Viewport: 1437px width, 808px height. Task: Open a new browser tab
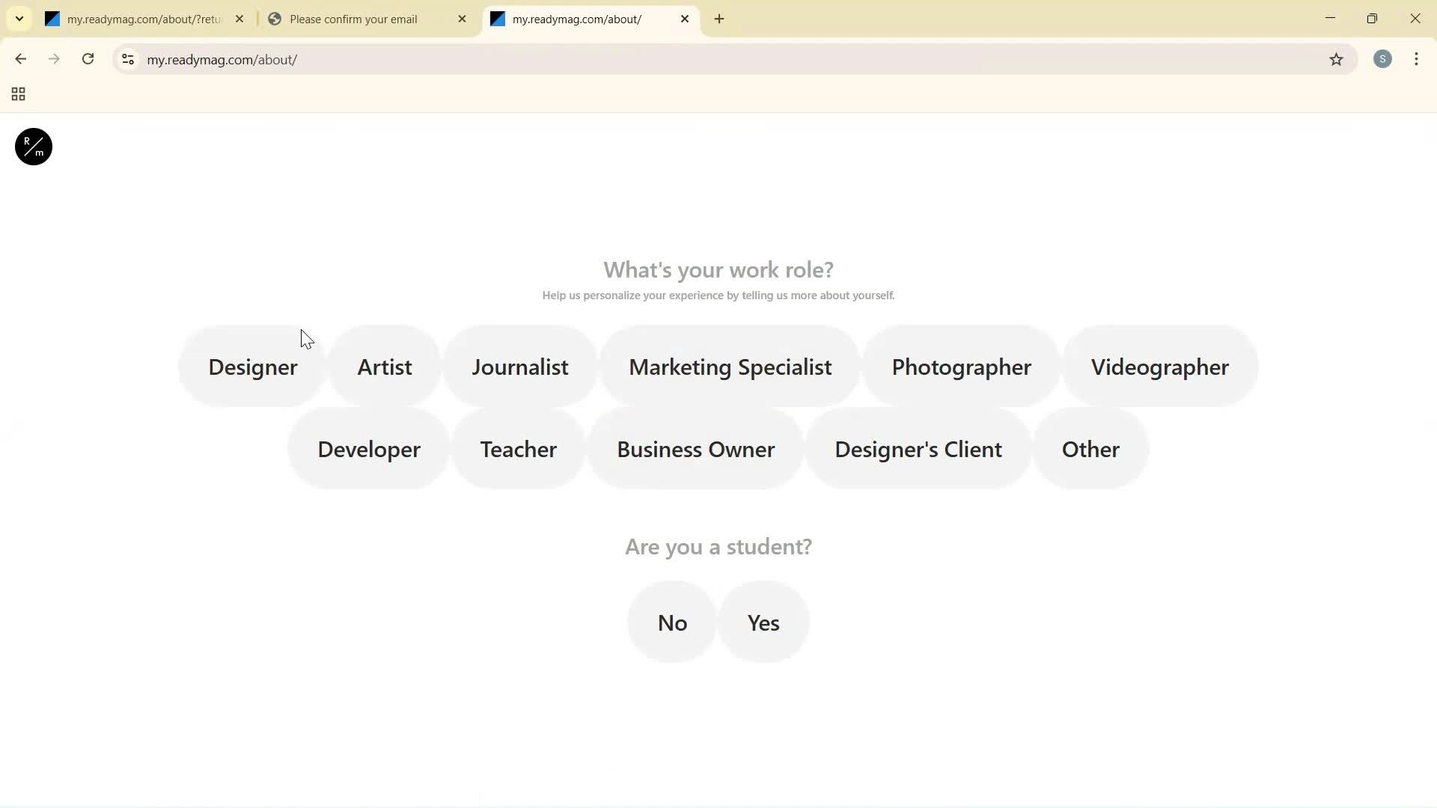[x=719, y=19]
